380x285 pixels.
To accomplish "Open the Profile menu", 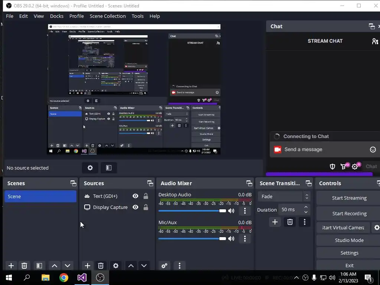I will (x=76, y=16).
